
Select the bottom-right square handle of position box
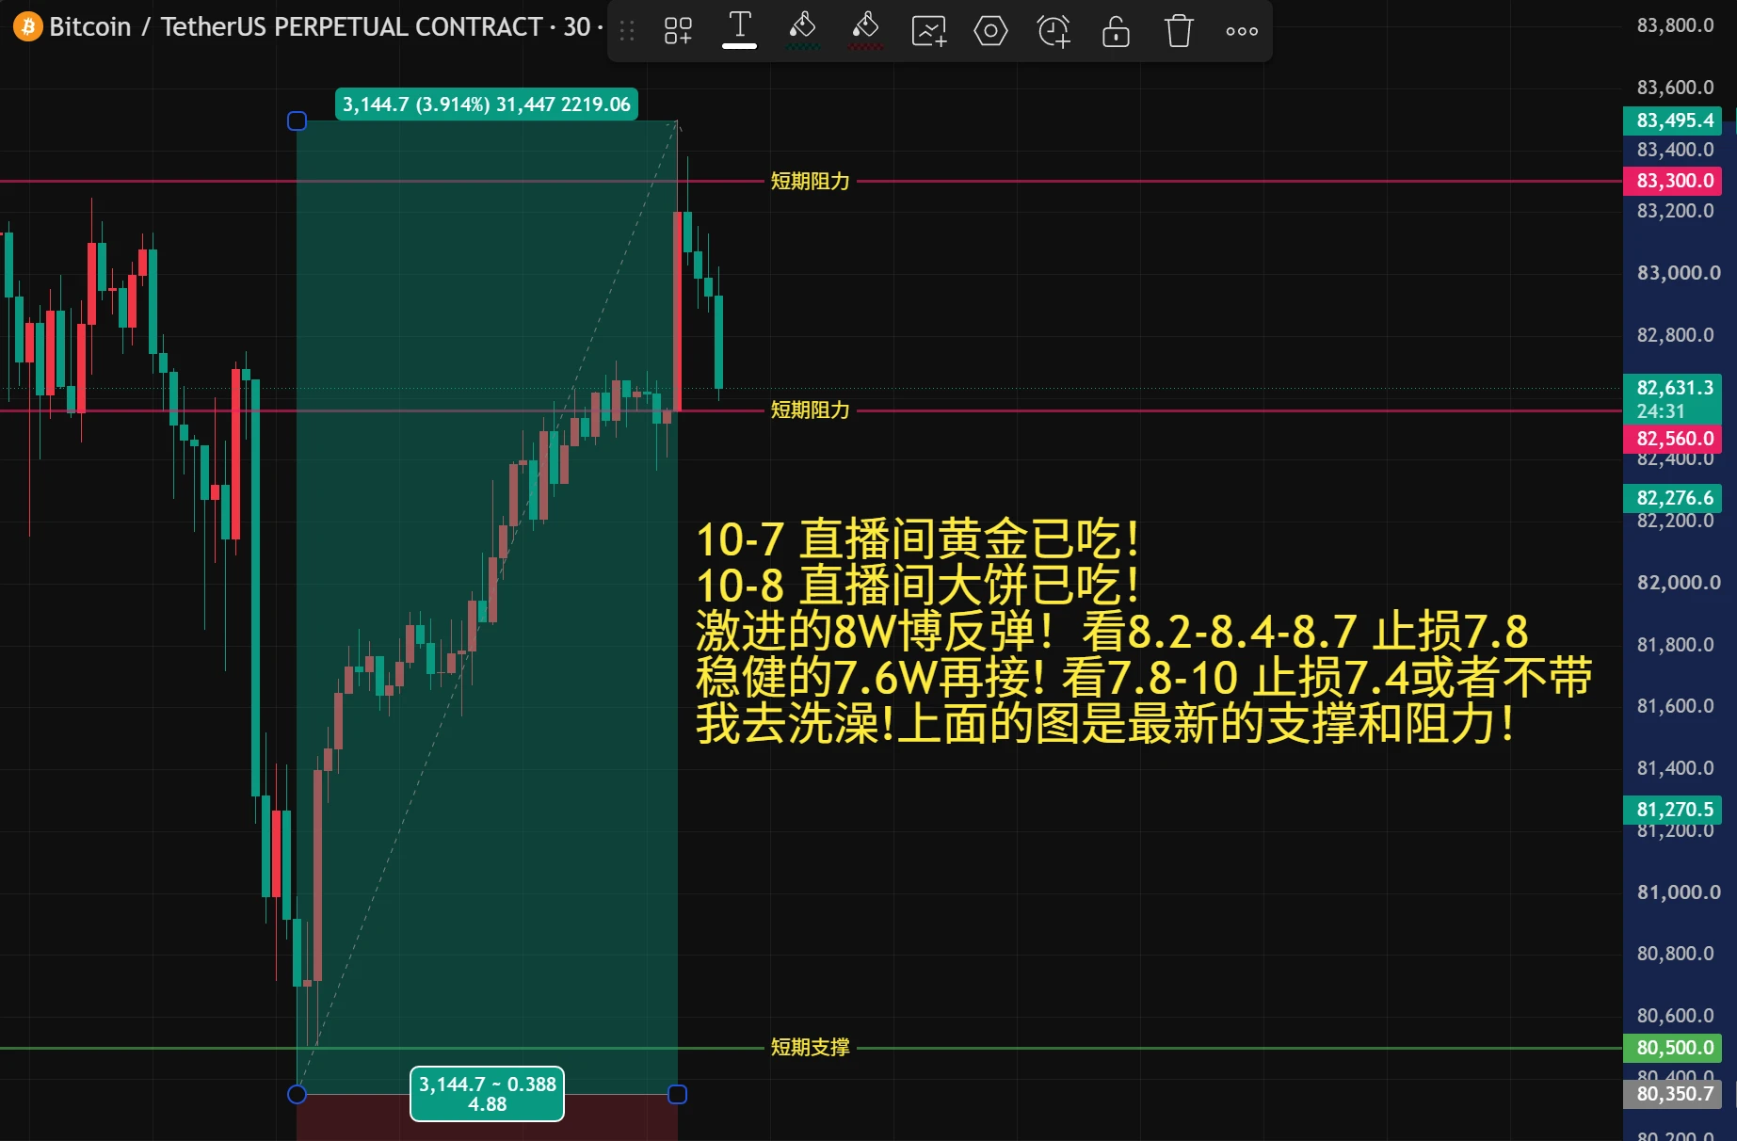[x=677, y=1094]
